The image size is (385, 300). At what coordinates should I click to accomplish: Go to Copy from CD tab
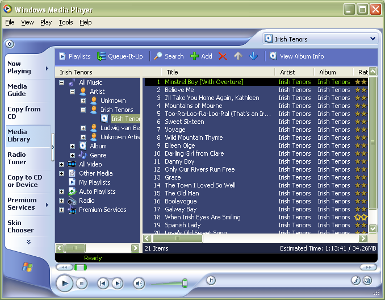pyautogui.click(x=27, y=113)
